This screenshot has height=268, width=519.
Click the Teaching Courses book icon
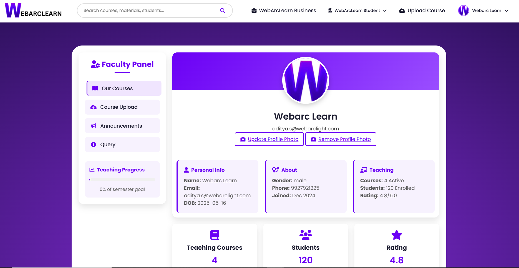[214, 234]
